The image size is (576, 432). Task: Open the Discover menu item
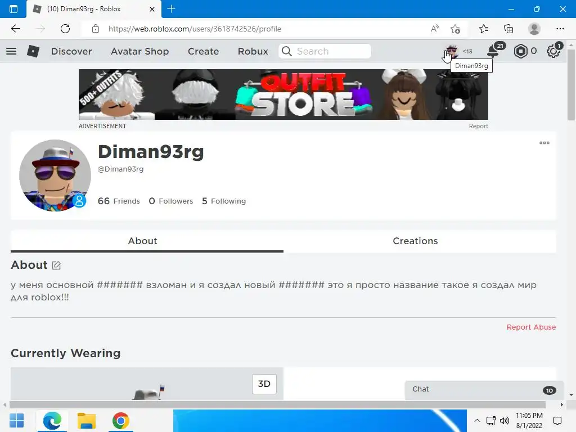click(71, 51)
